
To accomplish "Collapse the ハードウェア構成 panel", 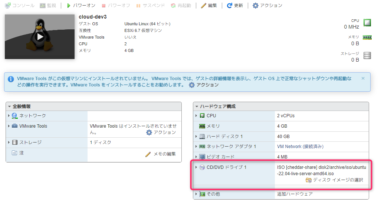I will click(197, 106).
